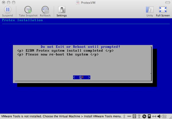Viewport: 172px width, 119px height.
Task: Click the serial port device icon
Action: coord(129,116)
